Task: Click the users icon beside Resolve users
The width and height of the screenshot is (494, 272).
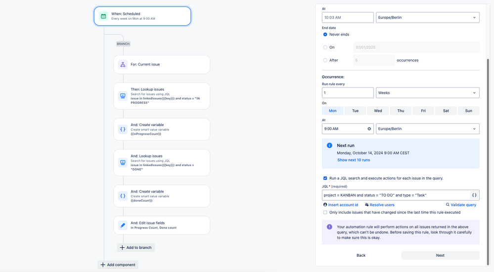Action: tap(367, 205)
